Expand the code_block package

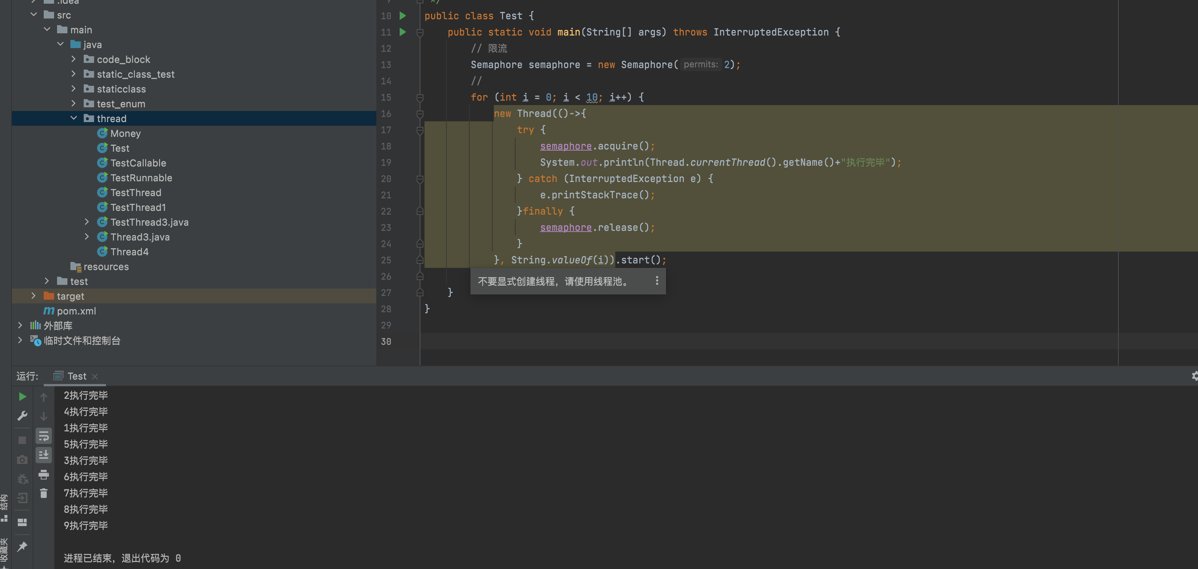pos(73,60)
